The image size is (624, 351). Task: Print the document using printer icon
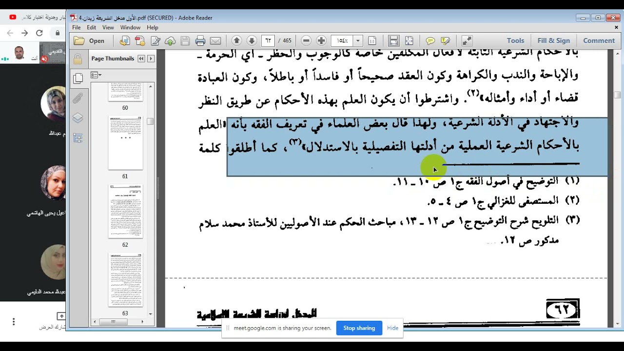tap(200, 41)
